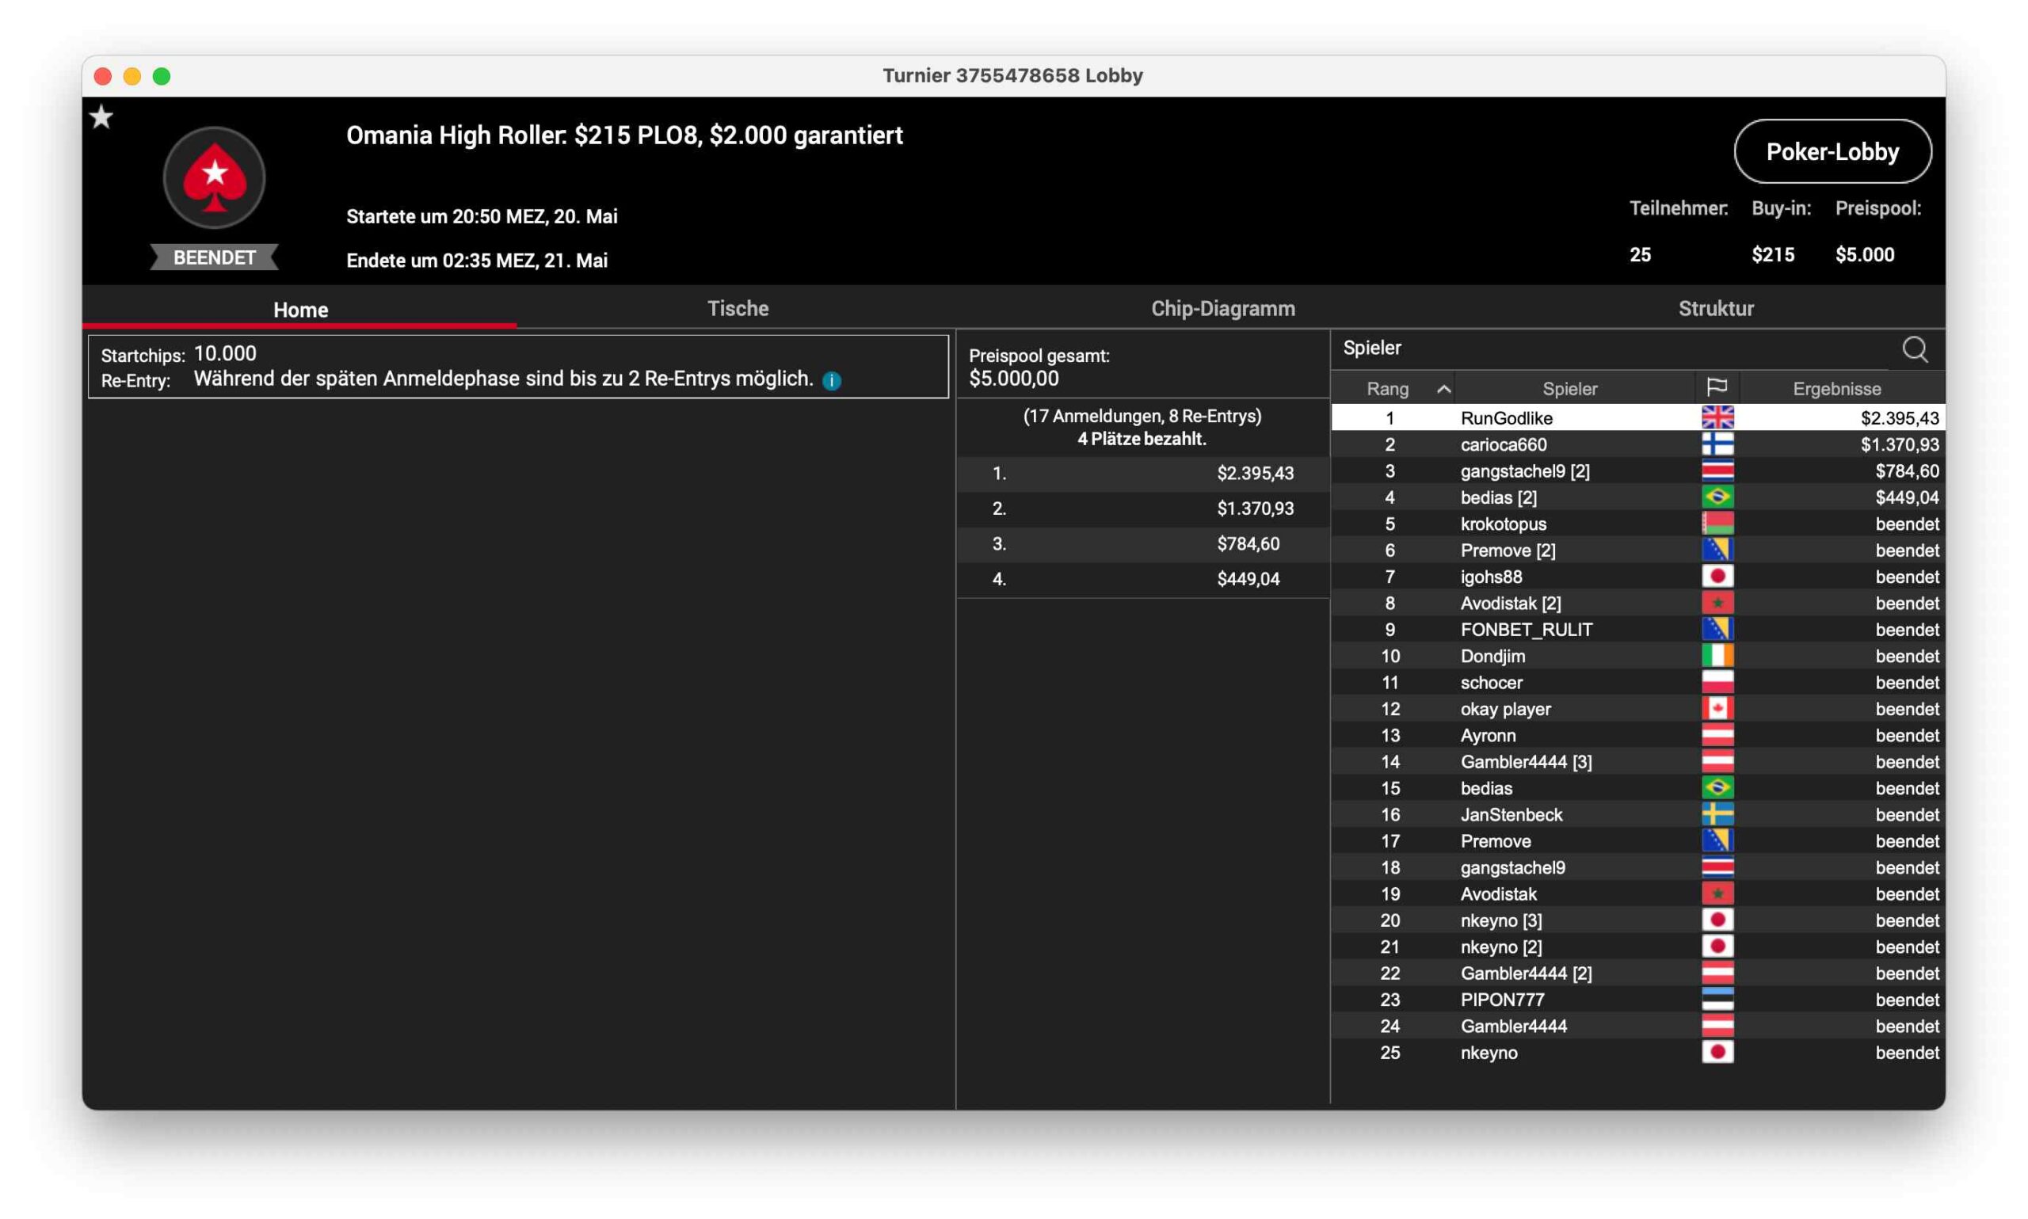Select first place payout row
This screenshot has height=1219, width=2028.
(1142, 473)
